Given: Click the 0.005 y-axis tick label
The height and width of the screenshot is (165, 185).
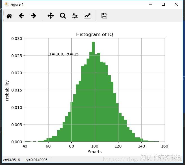Looking at the screenshot, I should point(17,125).
